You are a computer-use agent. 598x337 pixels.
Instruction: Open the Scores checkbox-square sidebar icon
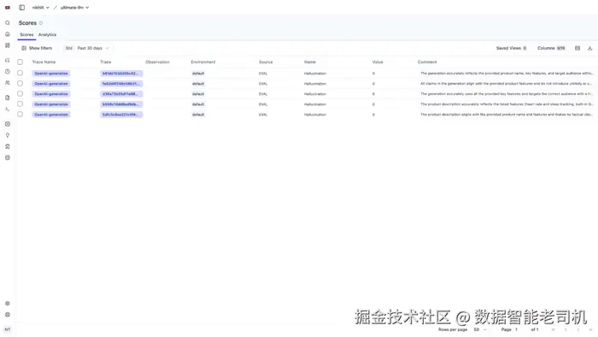pyautogui.click(x=7, y=124)
